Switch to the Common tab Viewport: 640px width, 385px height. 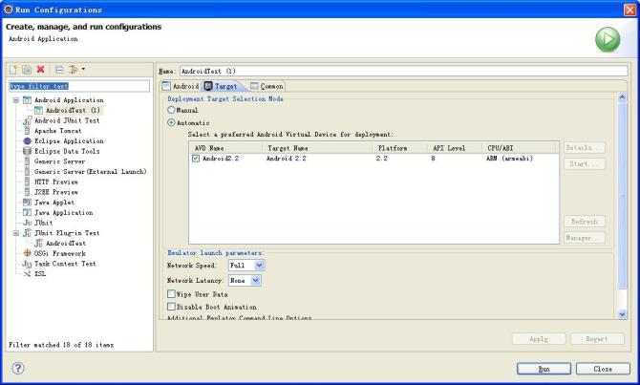267,86
